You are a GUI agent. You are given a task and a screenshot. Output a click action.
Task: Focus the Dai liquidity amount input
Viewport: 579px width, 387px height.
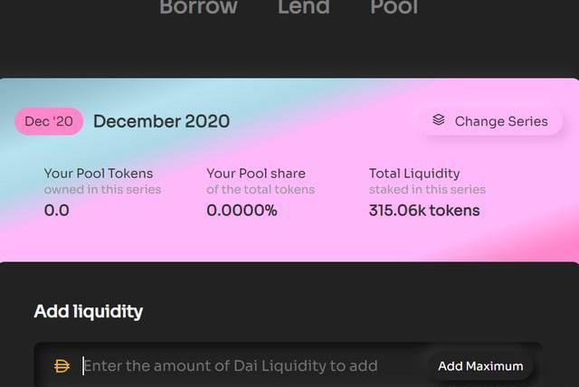click(x=244, y=366)
